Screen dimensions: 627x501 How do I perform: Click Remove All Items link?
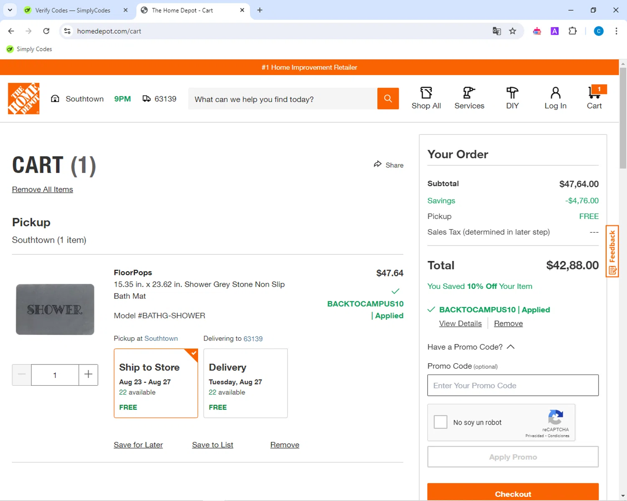pos(43,190)
